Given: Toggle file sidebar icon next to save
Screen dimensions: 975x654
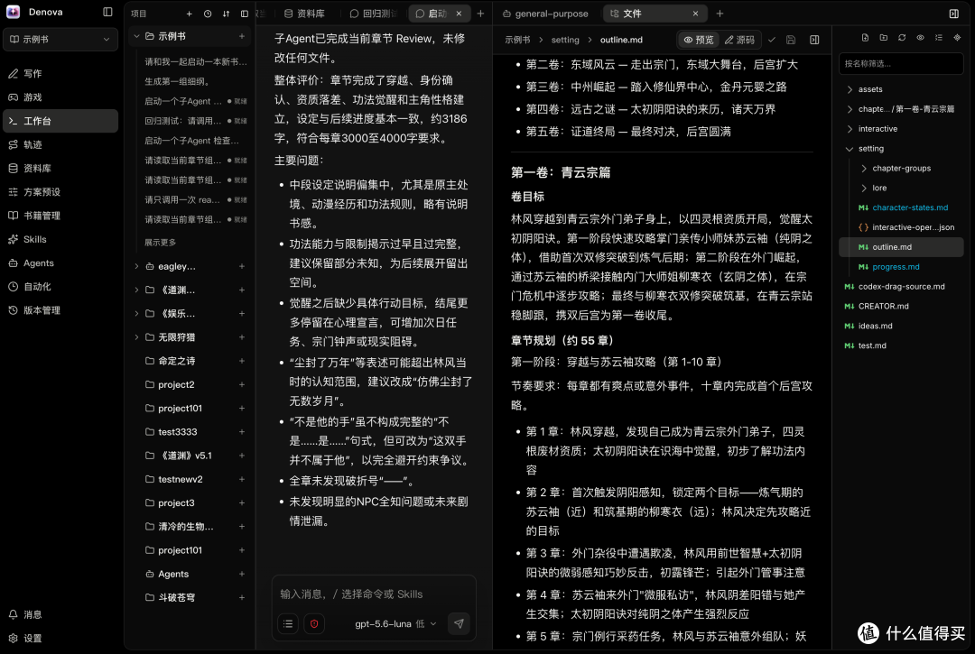Looking at the screenshot, I should (x=814, y=40).
